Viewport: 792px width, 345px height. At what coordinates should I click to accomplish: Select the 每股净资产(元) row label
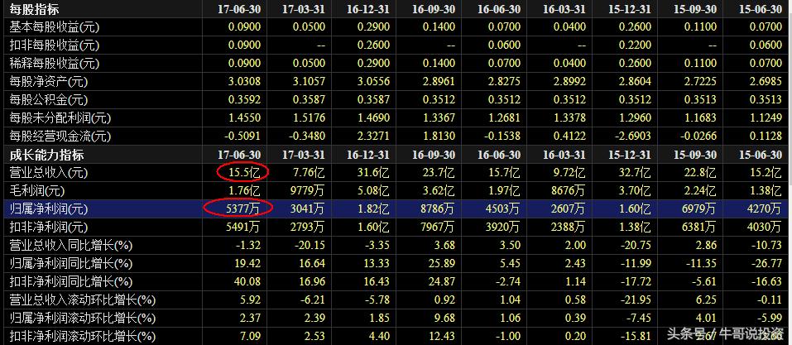50,82
